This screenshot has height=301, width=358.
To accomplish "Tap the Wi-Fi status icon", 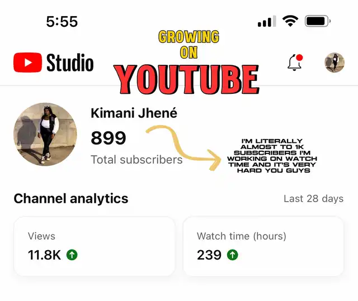I will (x=290, y=21).
